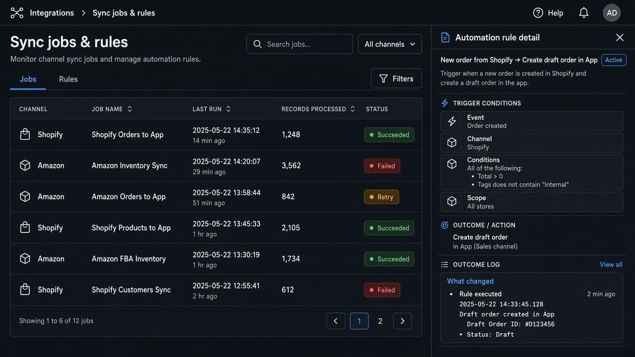Click Failed badge for Shopify Customers Sync
Image resolution: width=635 pixels, height=357 pixels.
(x=382, y=290)
